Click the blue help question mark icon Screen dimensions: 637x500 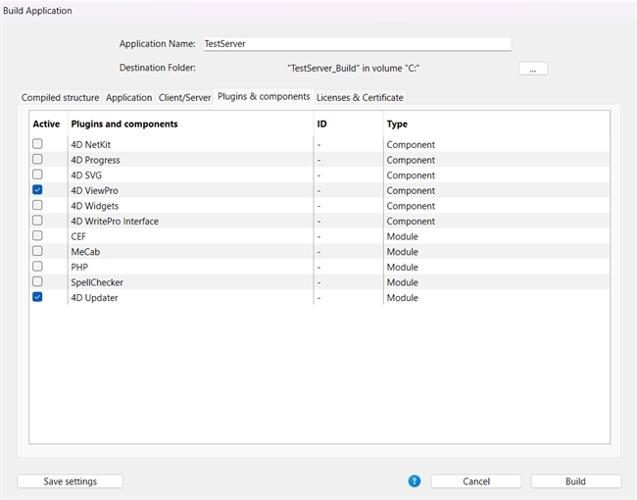415,481
